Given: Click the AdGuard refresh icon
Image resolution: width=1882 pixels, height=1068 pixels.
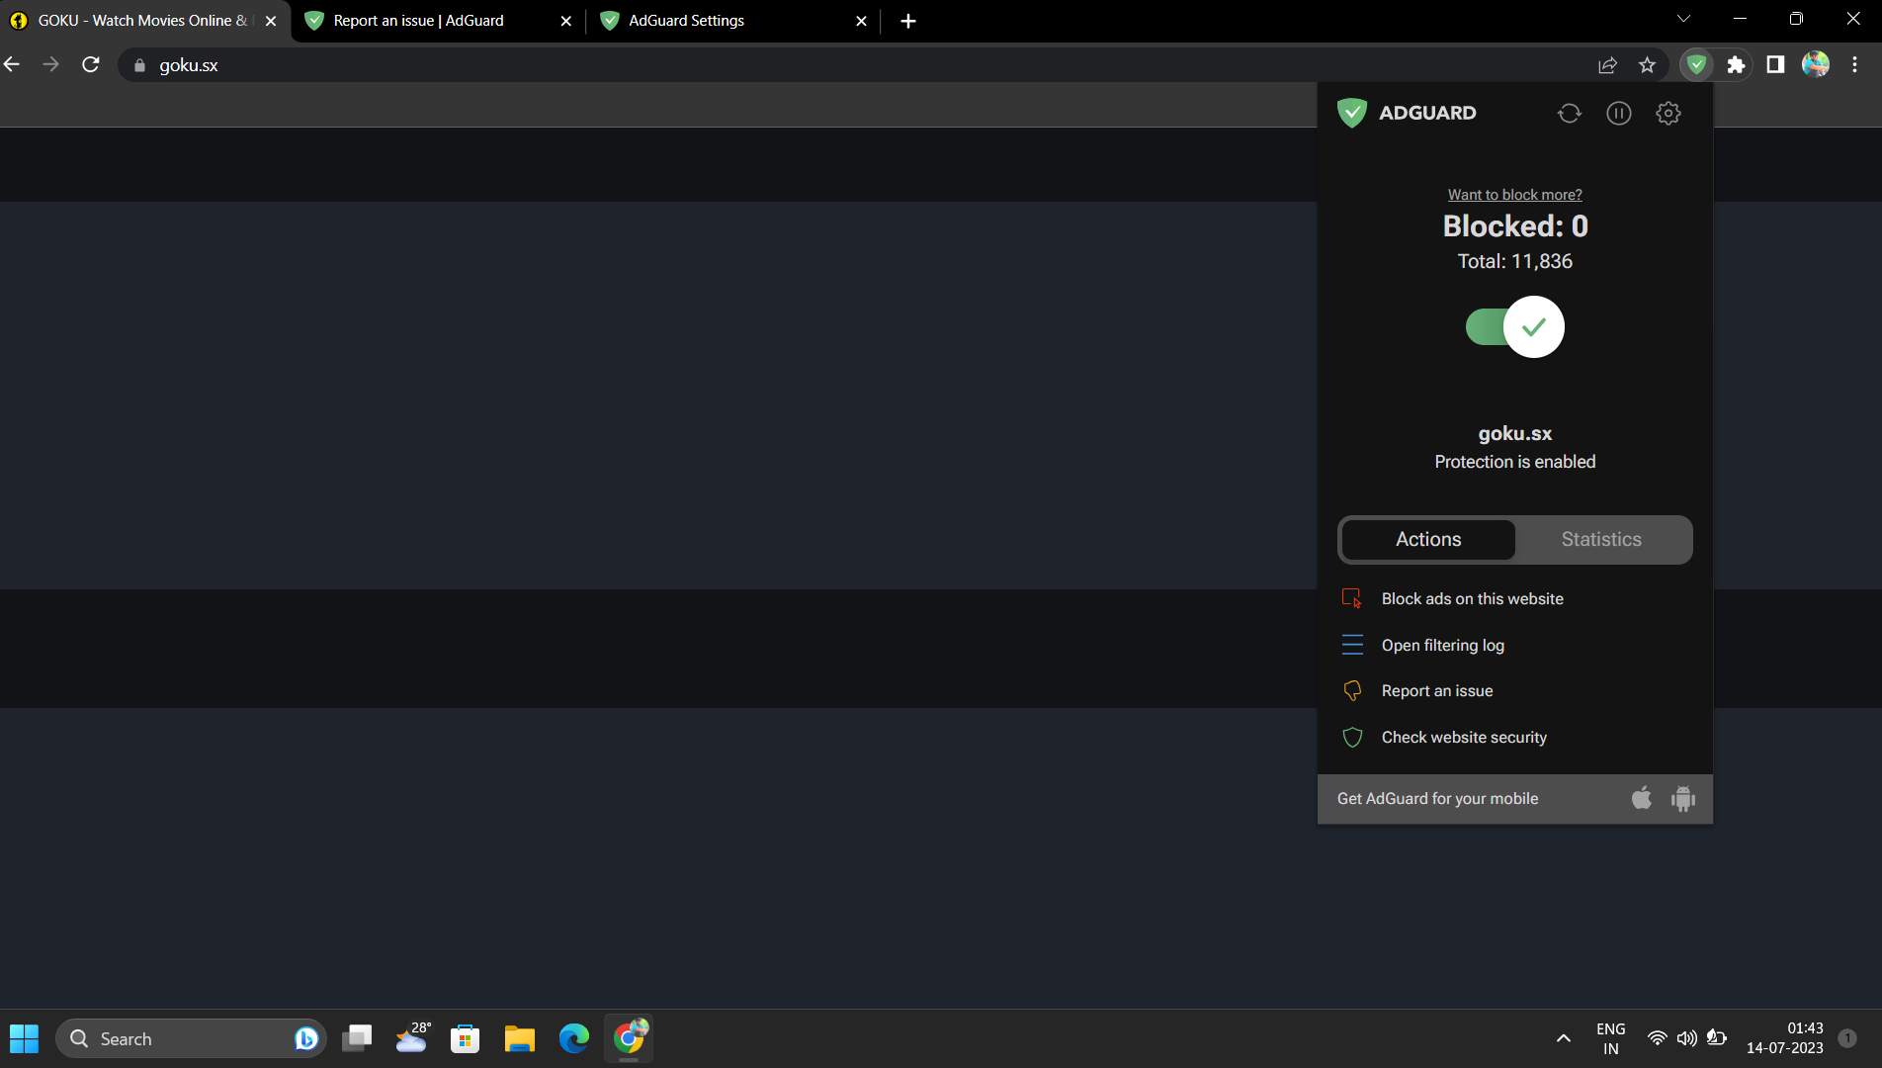Looking at the screenshot, I should click(1569, 113).
